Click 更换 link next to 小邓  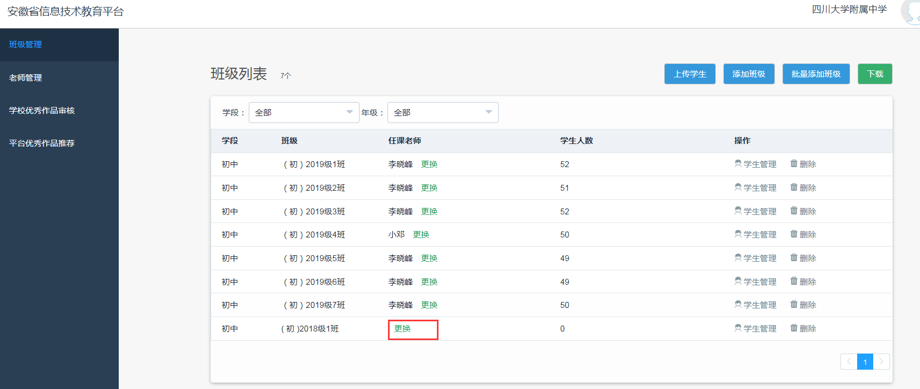(421, 235)
